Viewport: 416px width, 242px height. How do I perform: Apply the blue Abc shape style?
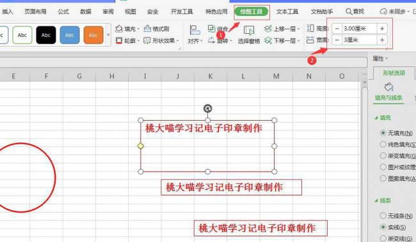(70, 35)
